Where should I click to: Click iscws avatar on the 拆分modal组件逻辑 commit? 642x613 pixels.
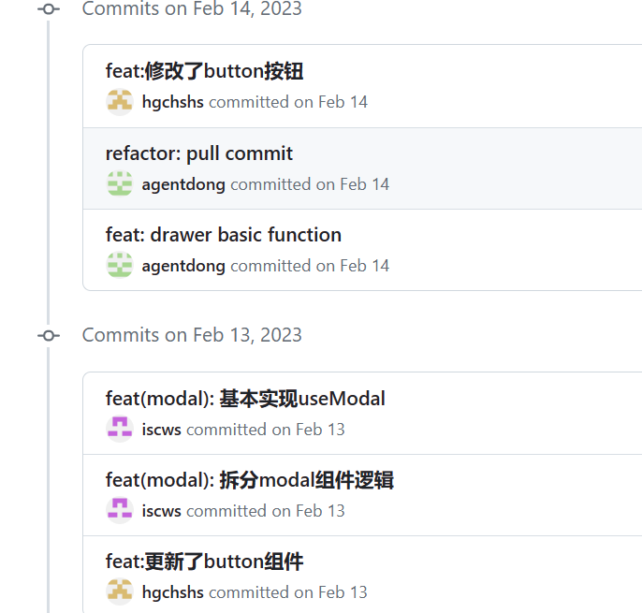coord(120,511)
